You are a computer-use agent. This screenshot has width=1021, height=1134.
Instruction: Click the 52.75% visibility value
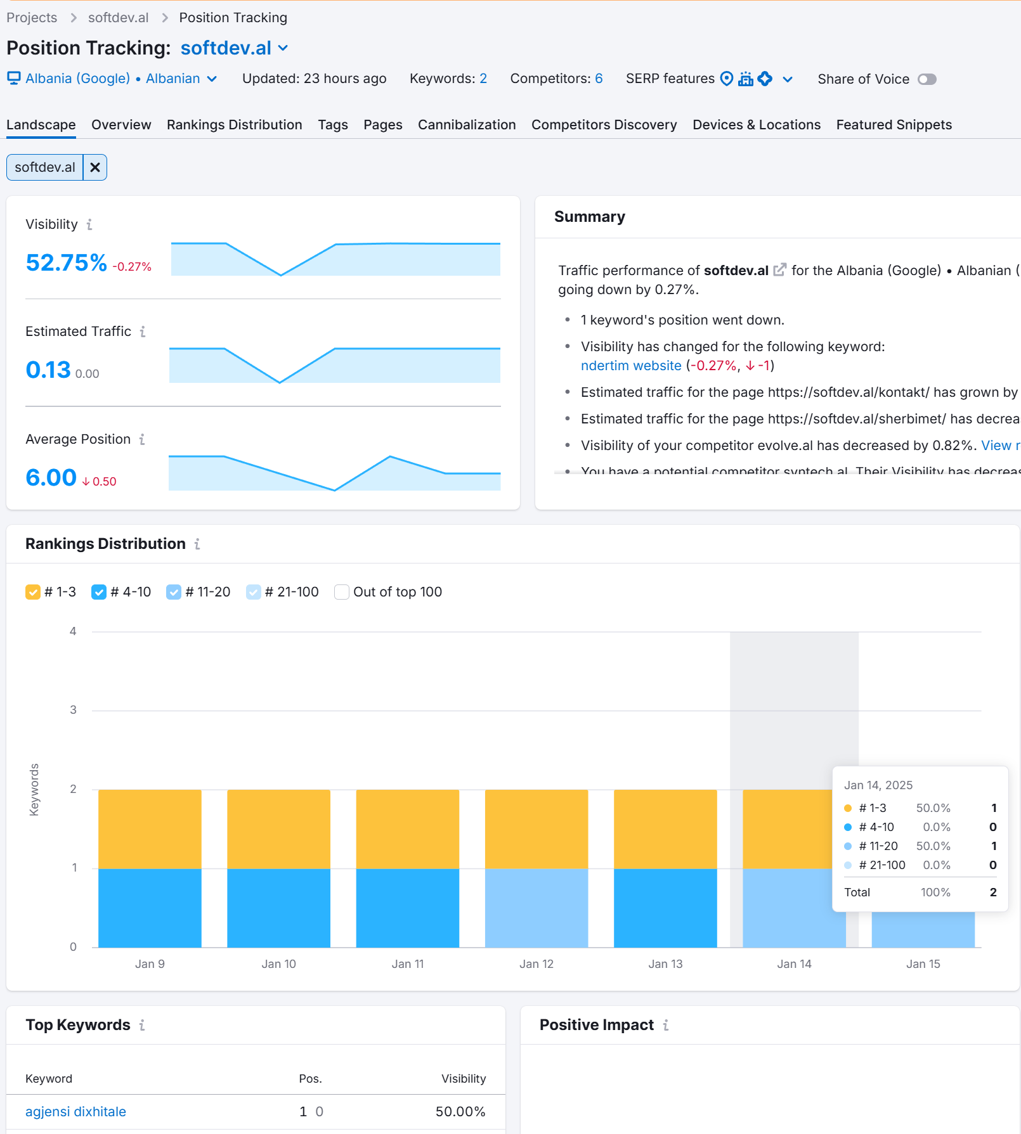(67, 262)
